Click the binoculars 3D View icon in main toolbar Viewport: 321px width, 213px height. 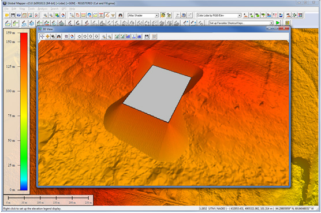(121, 15)
